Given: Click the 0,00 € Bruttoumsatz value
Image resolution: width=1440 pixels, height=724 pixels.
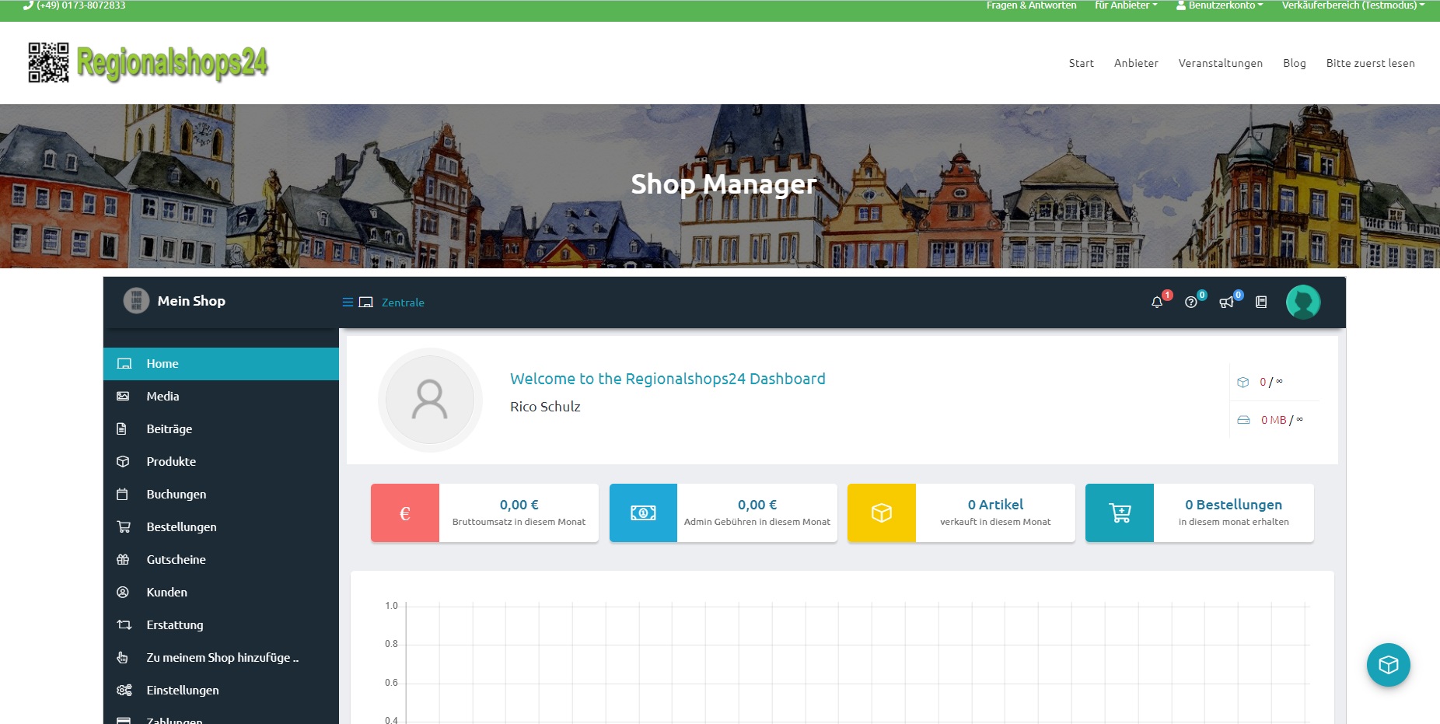Looking at the screenshot, I should pyautogui.click(x=519, y=505).
